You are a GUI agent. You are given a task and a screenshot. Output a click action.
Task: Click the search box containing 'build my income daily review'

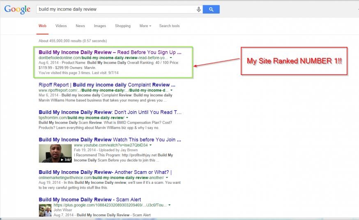(x=119, y=9)
